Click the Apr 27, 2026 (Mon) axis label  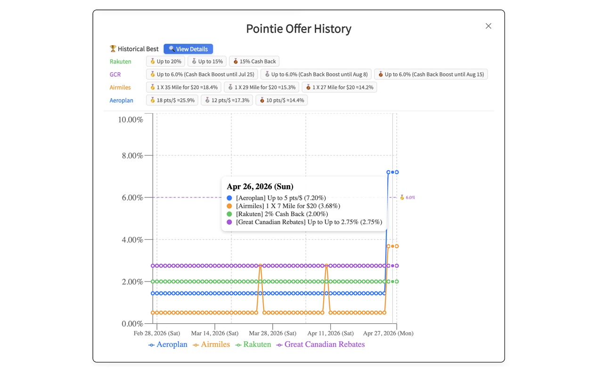pos(388,333)
